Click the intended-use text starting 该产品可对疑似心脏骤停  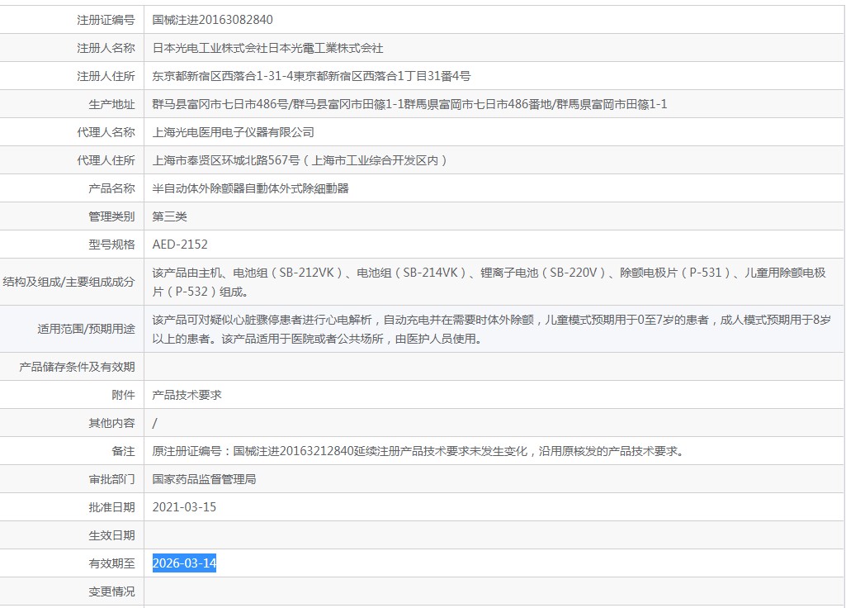tap(492, 329)
